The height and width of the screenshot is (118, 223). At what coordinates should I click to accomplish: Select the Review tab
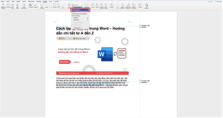(45, 1)
